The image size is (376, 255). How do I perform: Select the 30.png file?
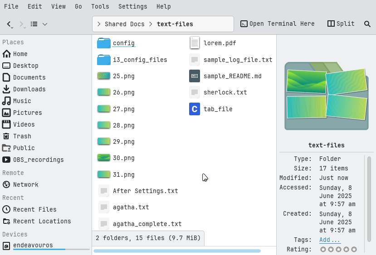(x=116, y=158)
